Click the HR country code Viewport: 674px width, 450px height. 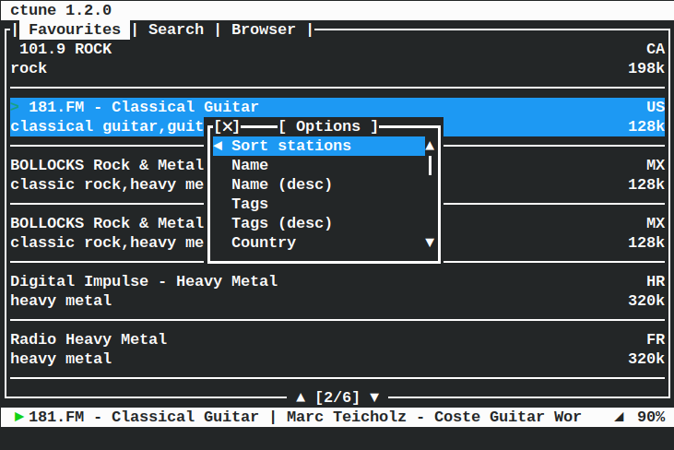point(656,281)
